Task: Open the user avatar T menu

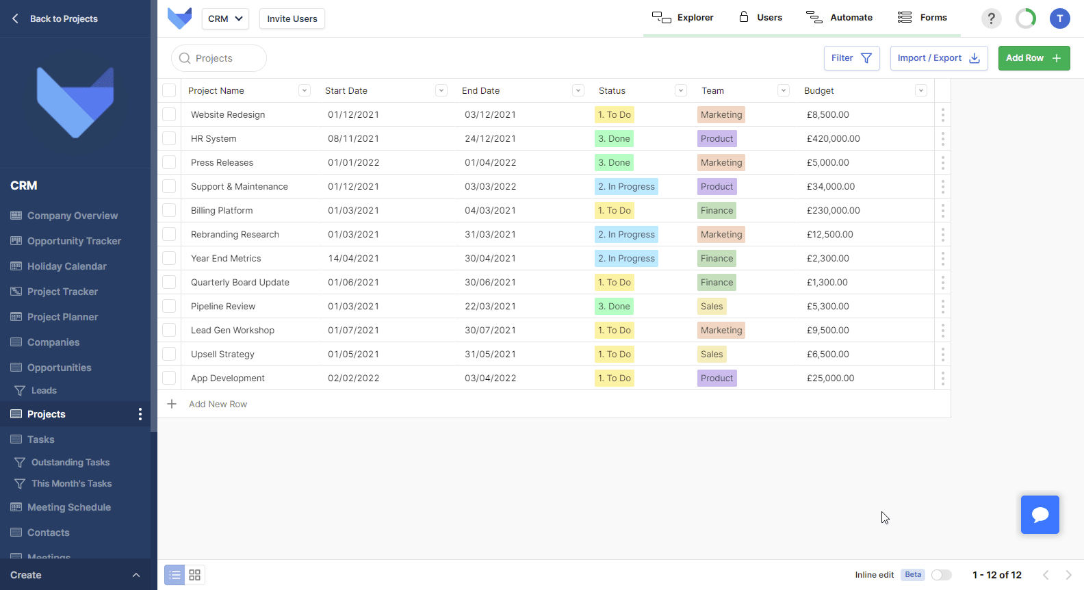Action: click(x=1059, y=18)
